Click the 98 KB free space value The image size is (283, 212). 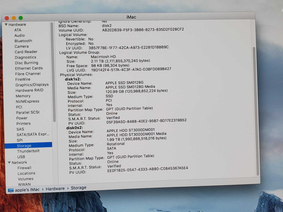click(110, 65)
